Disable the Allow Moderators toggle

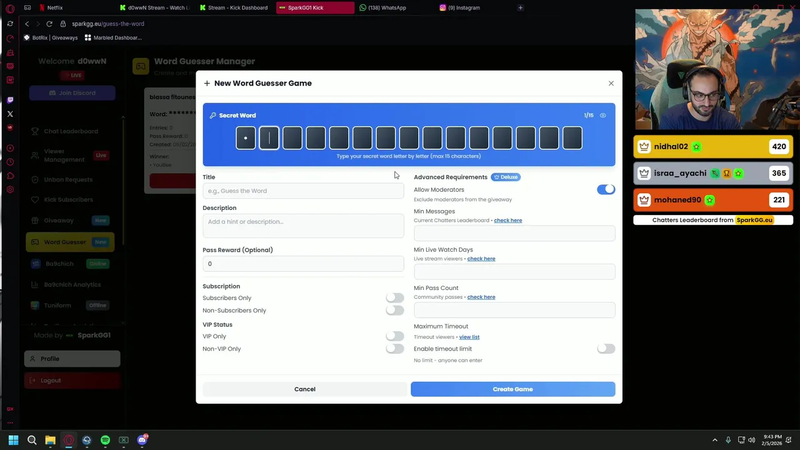[x=606, y=189]
